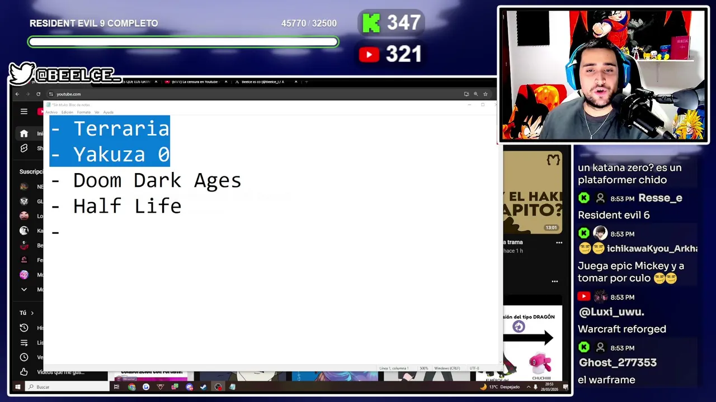Open the subscription channel avatar labeled Ka
Viewport: 716px width, 402px height.
point(24,231)
